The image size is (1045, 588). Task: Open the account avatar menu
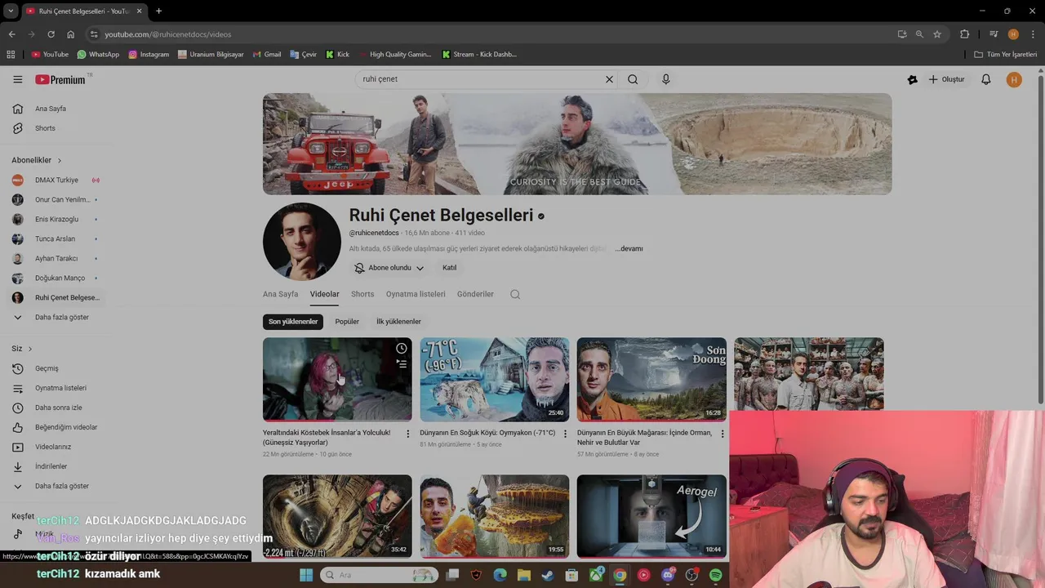click(x=1014, y=79)
